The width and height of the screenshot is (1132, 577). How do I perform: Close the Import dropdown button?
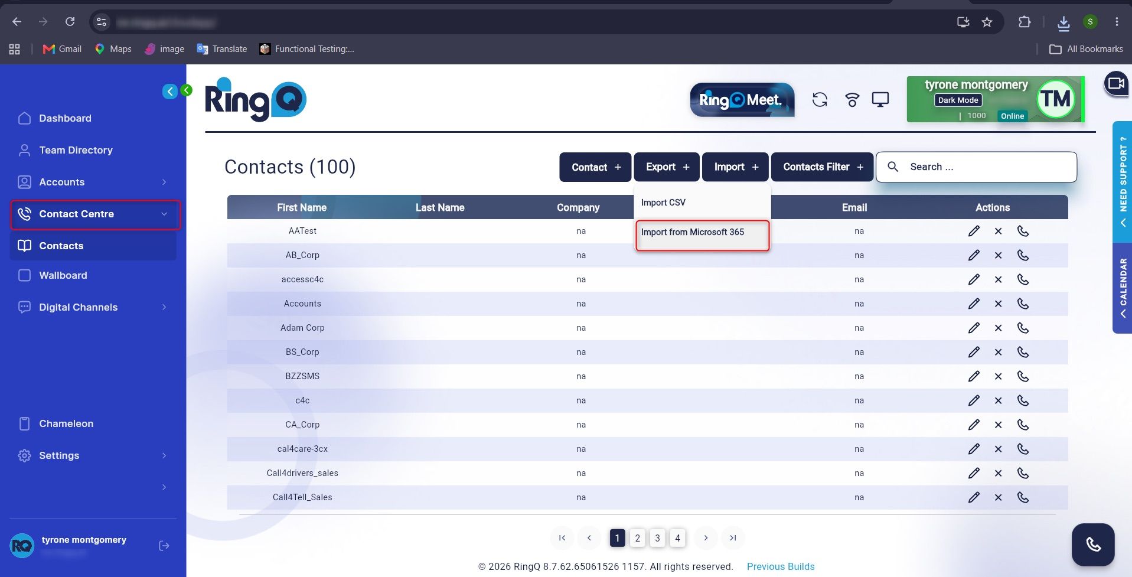[x=735, y=167]
